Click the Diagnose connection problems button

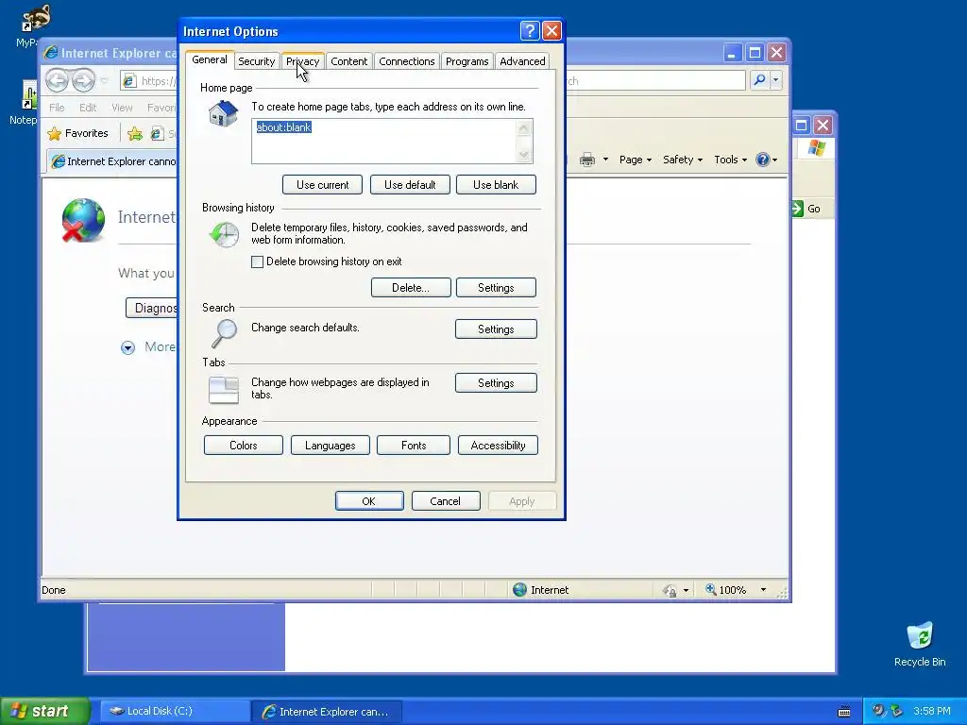(152, 308)
